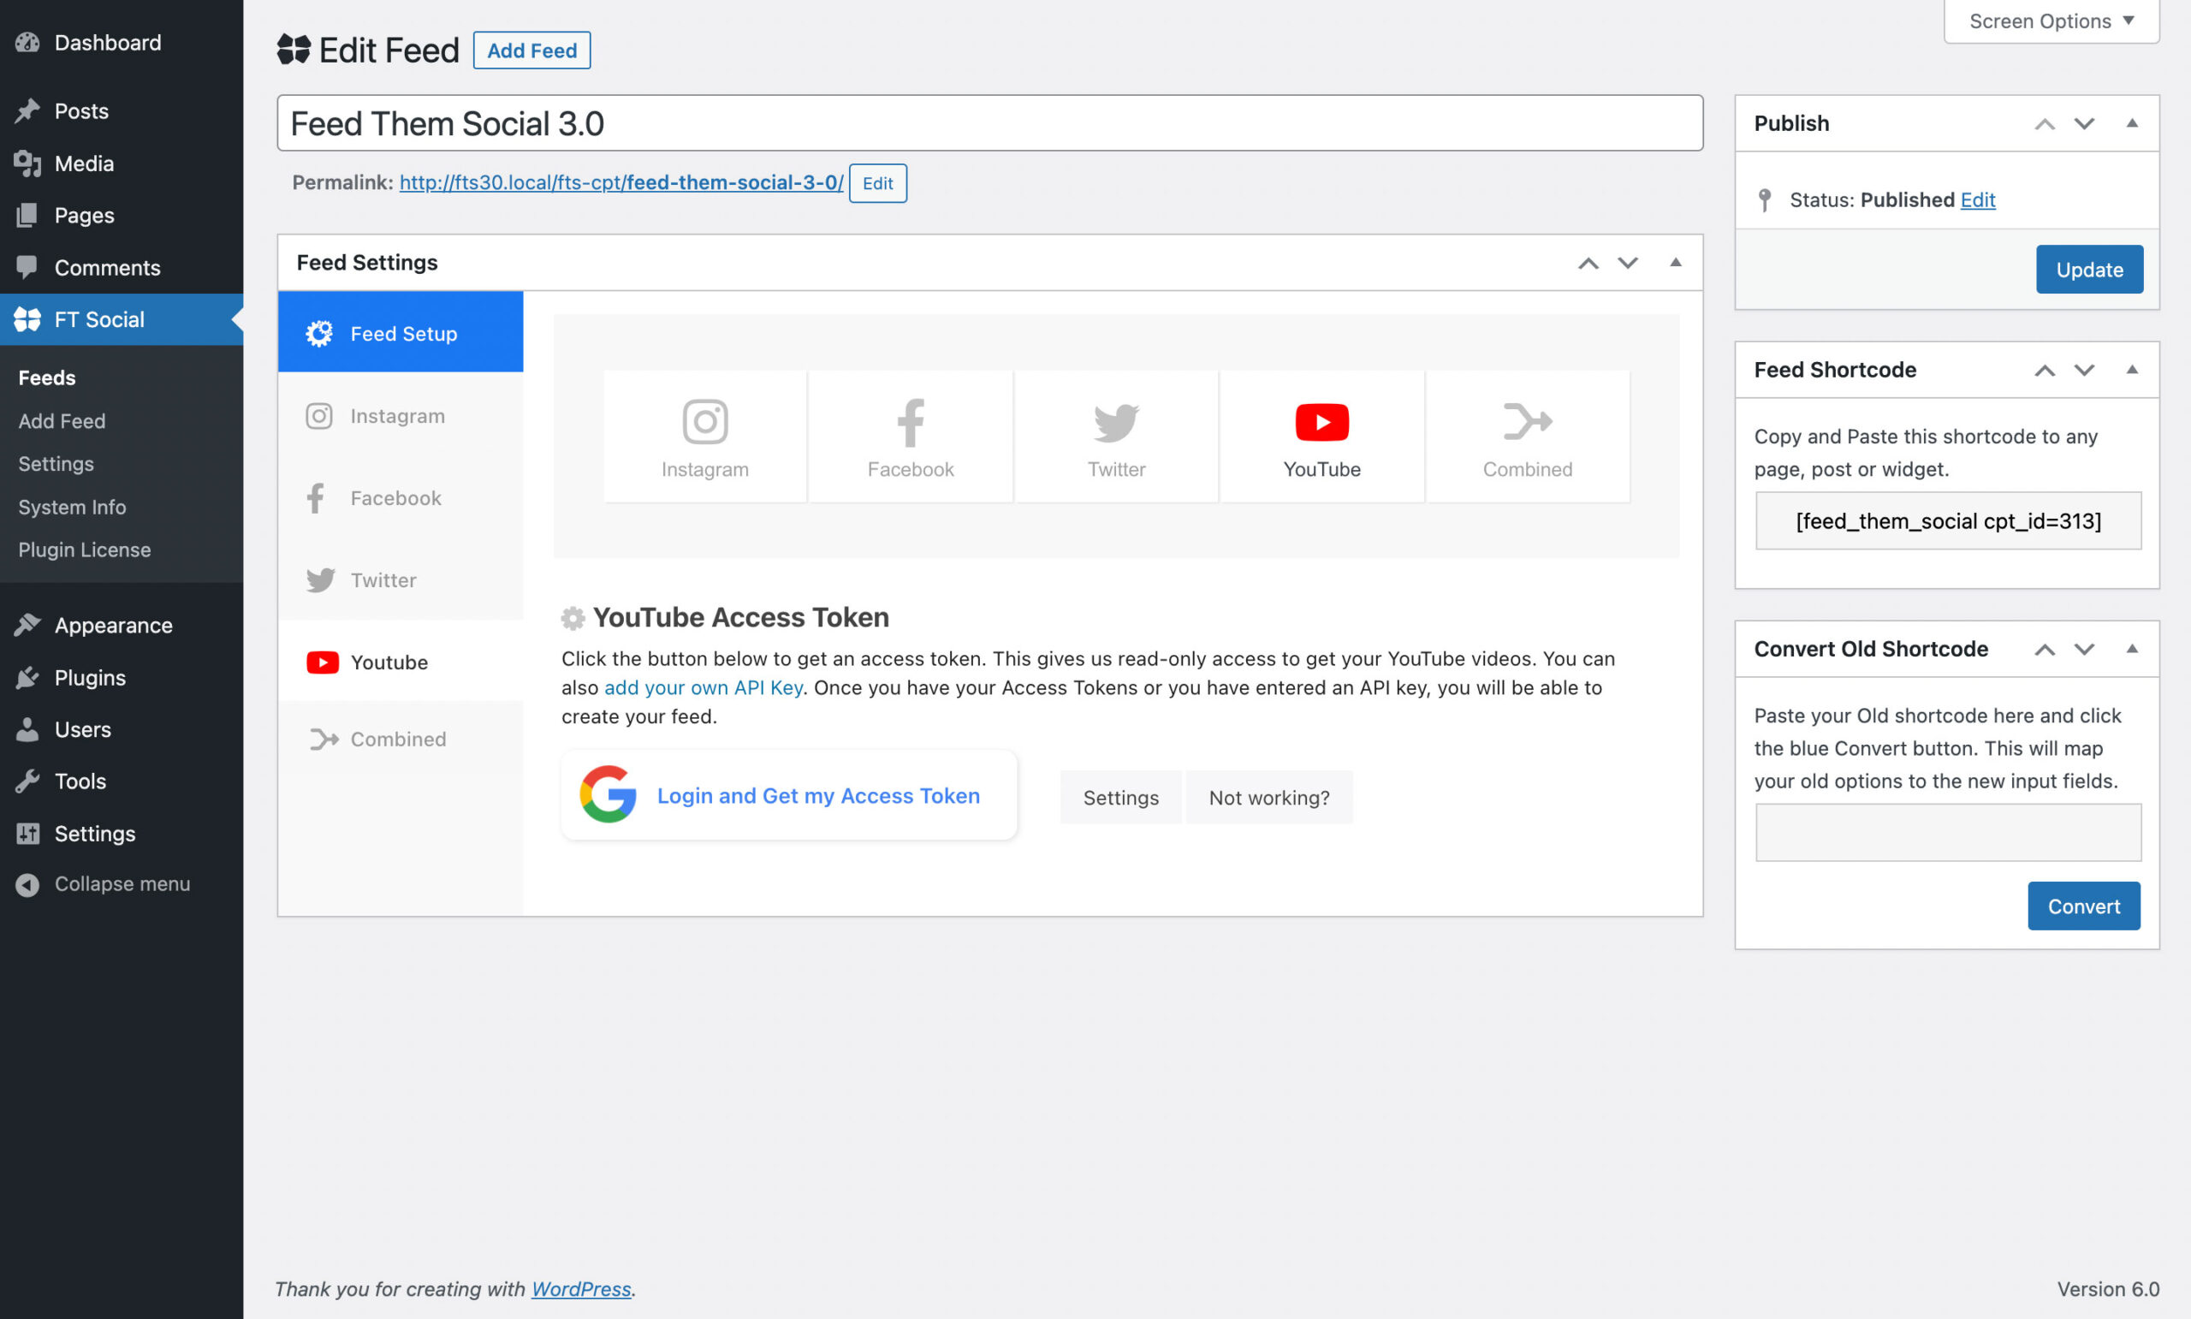The width and height of the screenshot is (2191, 1319).
Task: Click the Youtube icon in the left tab list
Action: [x=323, y=662]
